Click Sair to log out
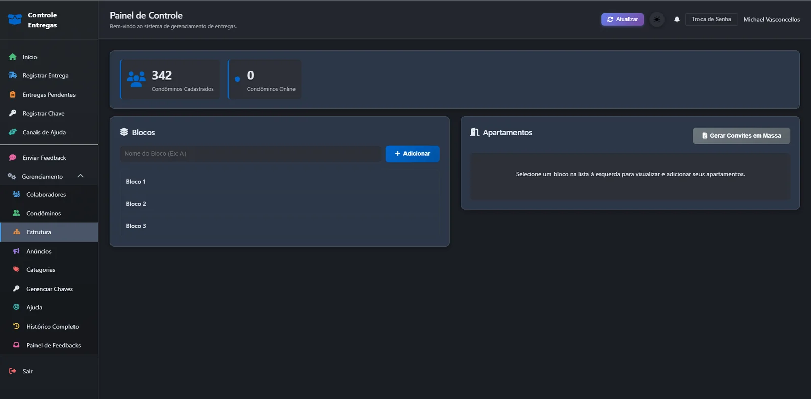Image resolution: width=811 pixels, height=399 pixels. pyautogui.click(x=49, y=371)
